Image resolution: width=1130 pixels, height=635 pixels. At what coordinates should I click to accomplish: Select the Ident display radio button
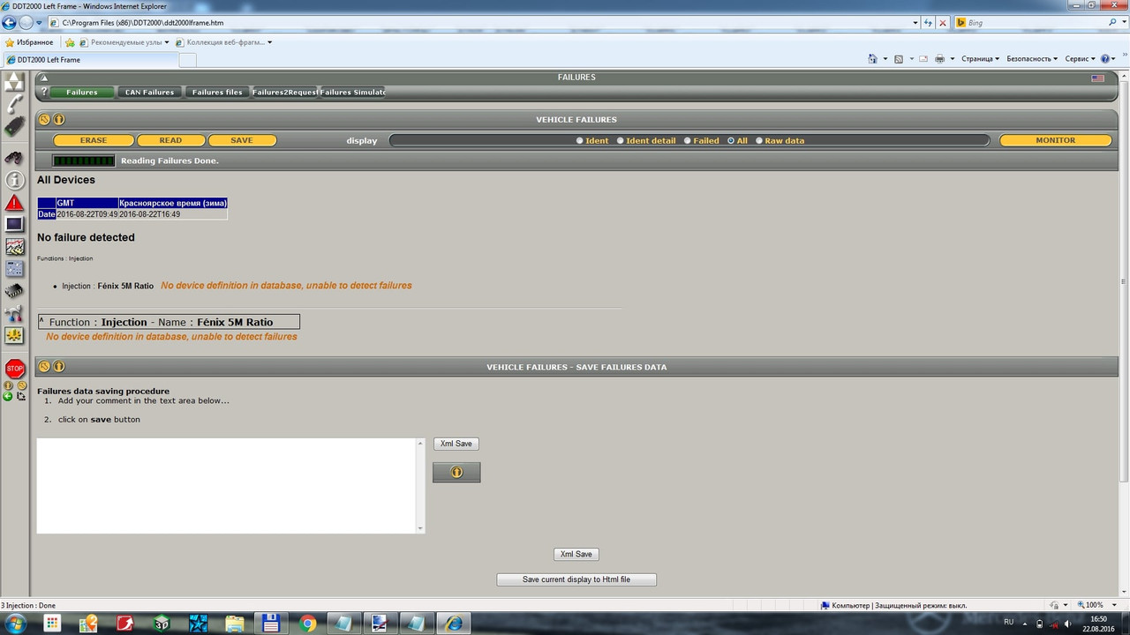(580, 140)
